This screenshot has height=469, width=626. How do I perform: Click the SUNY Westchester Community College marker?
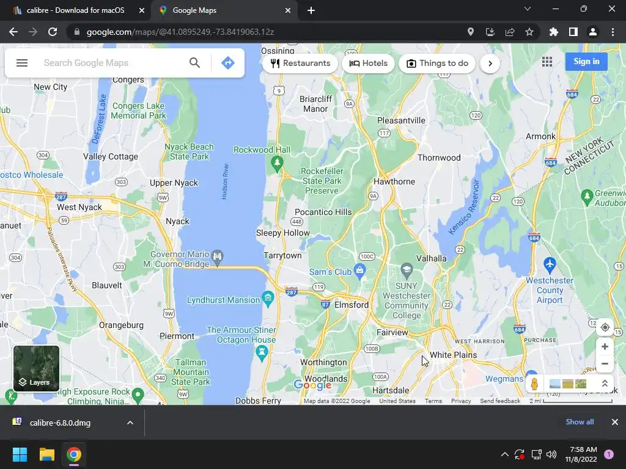pos(407,271)
